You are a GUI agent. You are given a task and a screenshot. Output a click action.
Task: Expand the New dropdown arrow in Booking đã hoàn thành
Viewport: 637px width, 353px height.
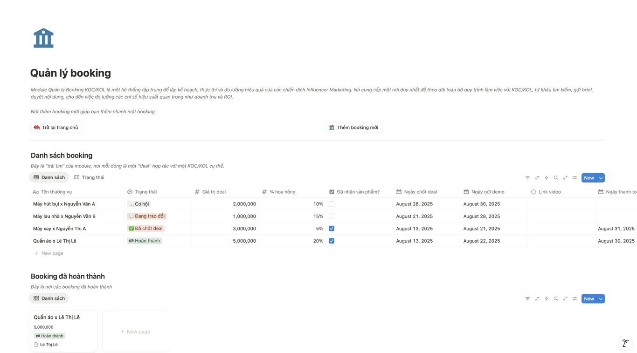coord(601,299)
